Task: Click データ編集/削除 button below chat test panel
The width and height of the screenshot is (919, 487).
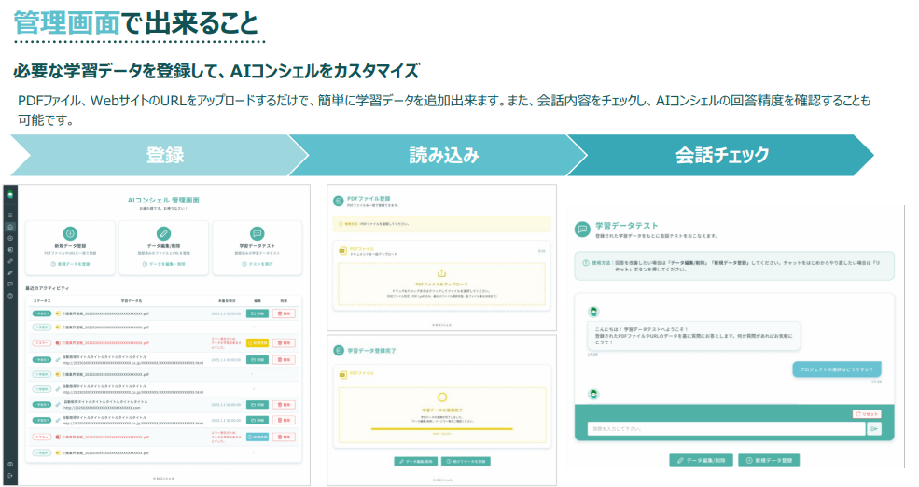Action: (x=701, y=461)
